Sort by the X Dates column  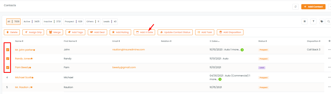(214, 41)
